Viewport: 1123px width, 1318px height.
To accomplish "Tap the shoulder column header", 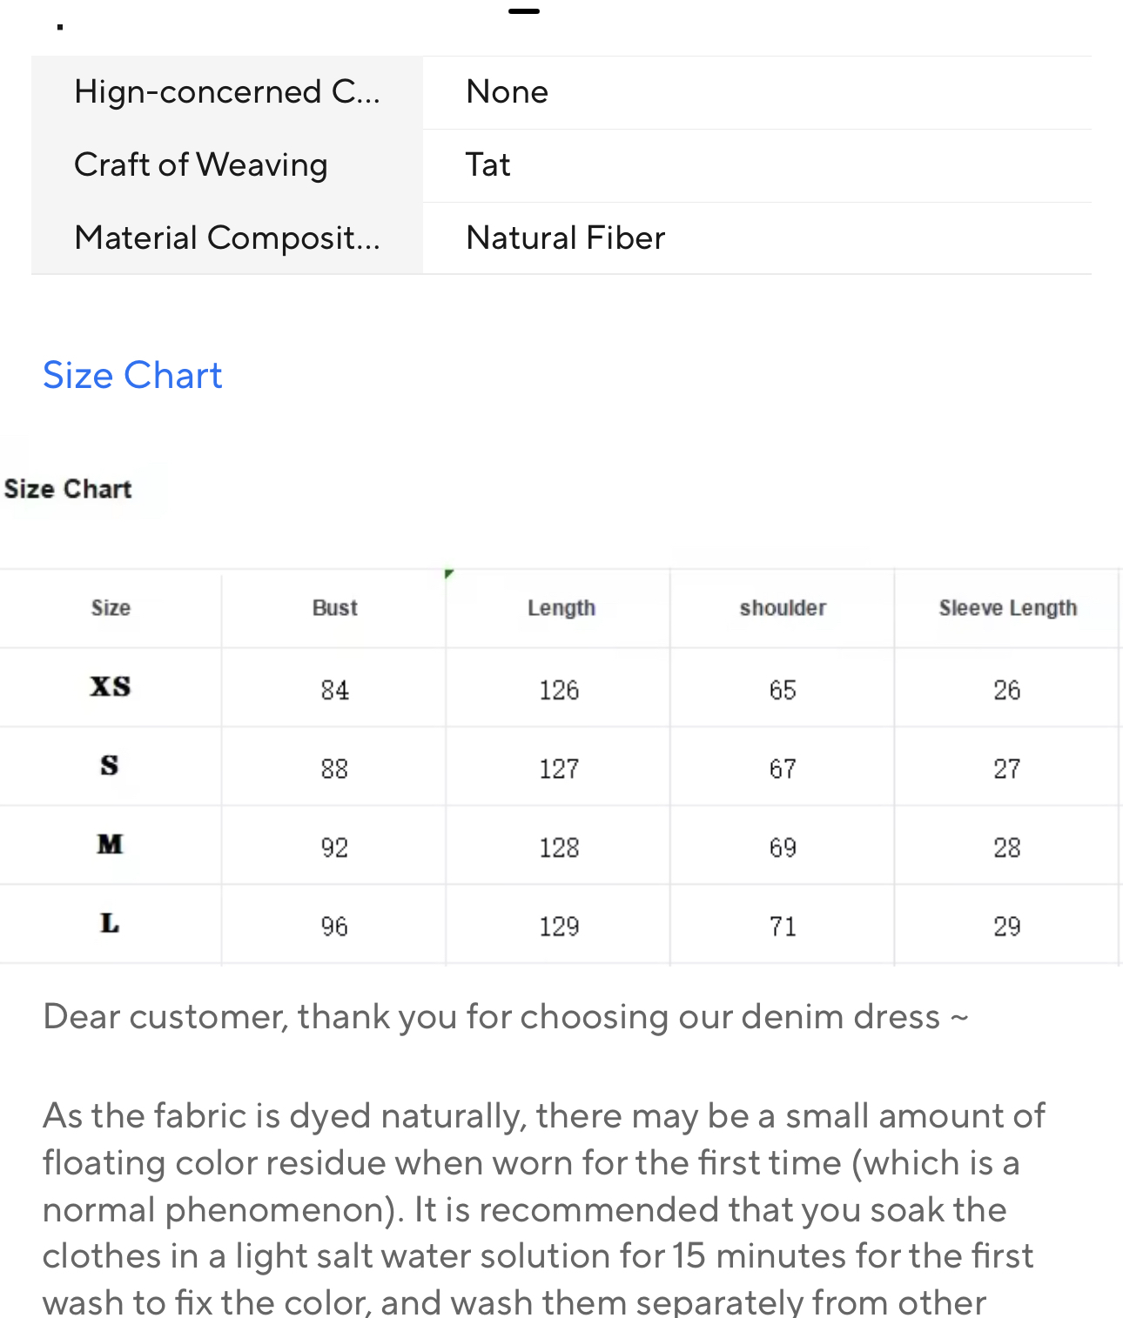I will (783, 608).
